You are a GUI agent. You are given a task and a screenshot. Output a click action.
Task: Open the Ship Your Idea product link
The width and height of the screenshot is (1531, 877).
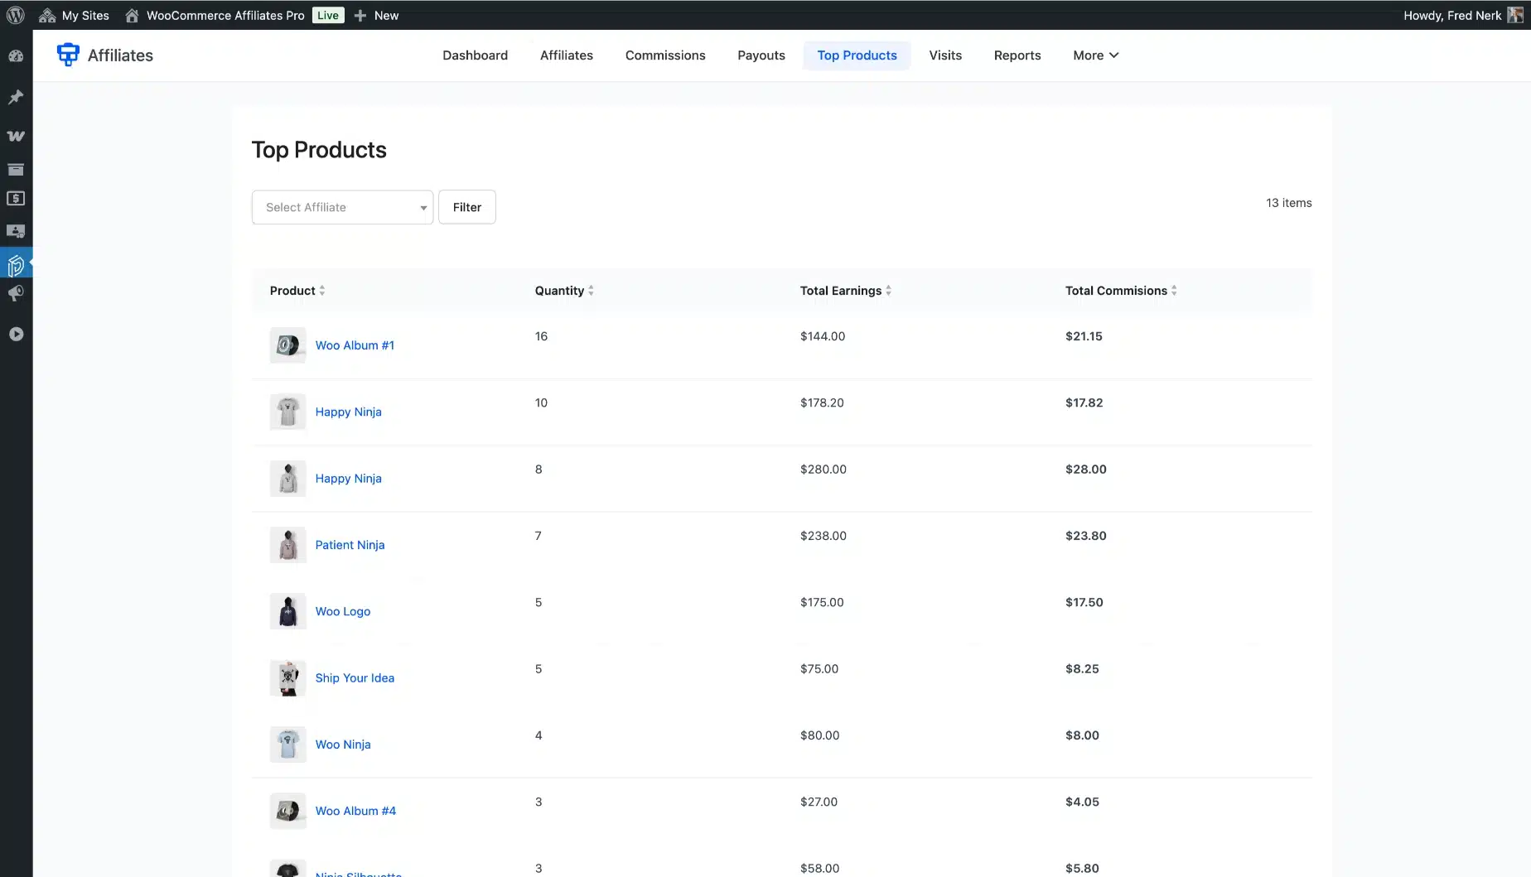355,678
